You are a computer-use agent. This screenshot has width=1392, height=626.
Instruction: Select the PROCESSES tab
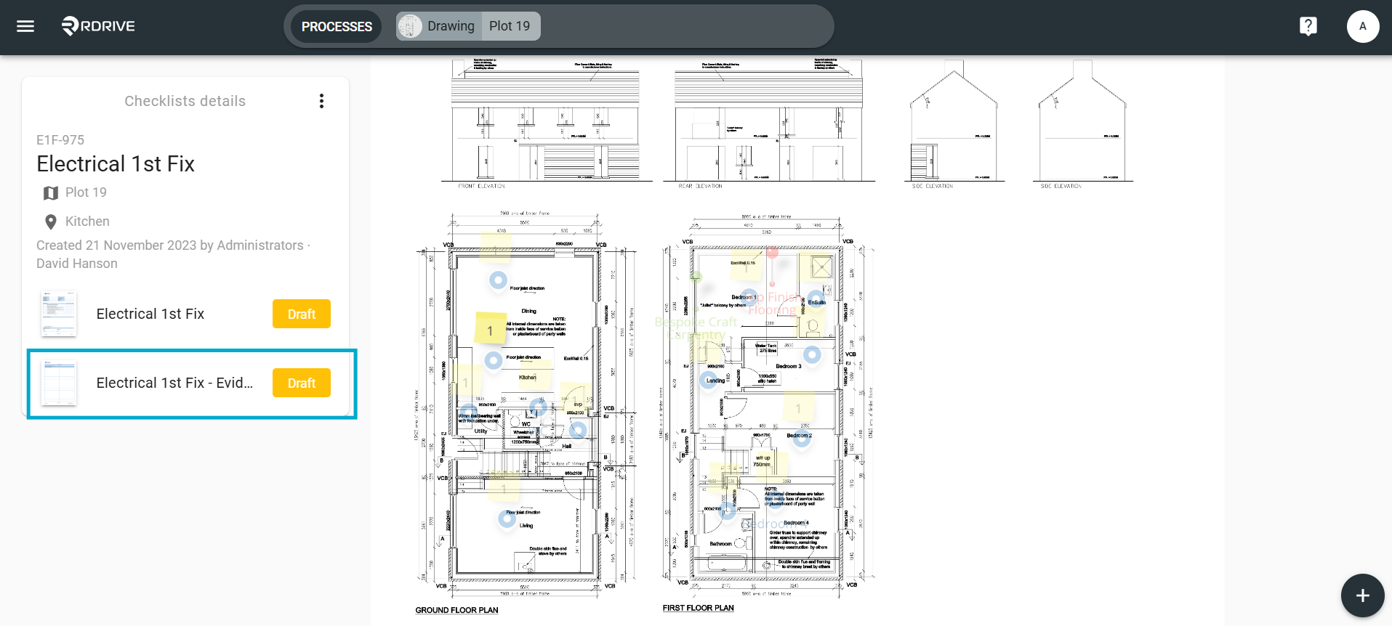click(x=337, y=26)
